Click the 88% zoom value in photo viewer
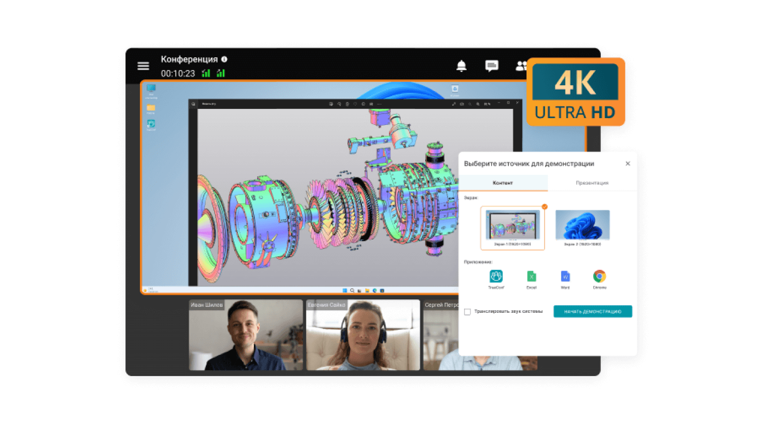Image resolution: width=766 pixels, height=431 pixels. (488, 104)
